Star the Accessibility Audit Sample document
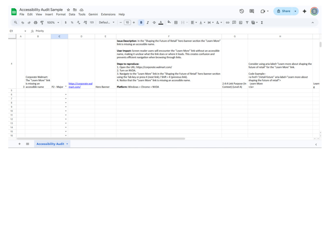 click(x=68, y=10)
